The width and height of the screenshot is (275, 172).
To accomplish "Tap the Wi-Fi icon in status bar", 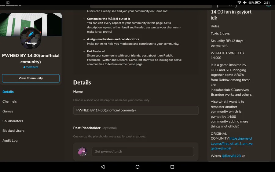I will click(239, 2).
